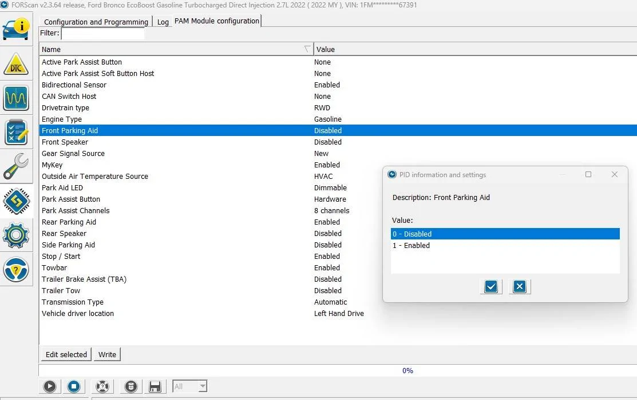
Task: Click the Write button
Action: (107, 354)
